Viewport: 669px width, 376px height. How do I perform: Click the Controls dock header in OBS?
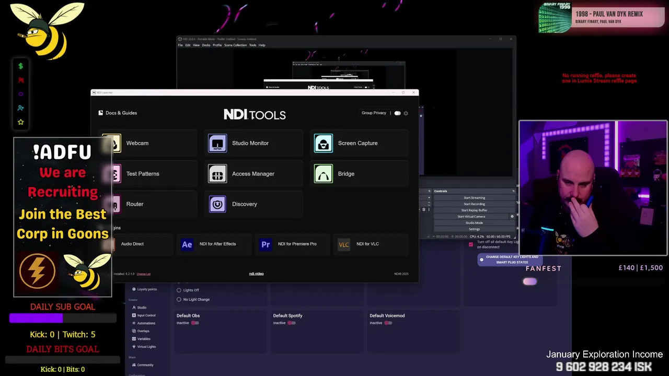click(474, 191)
